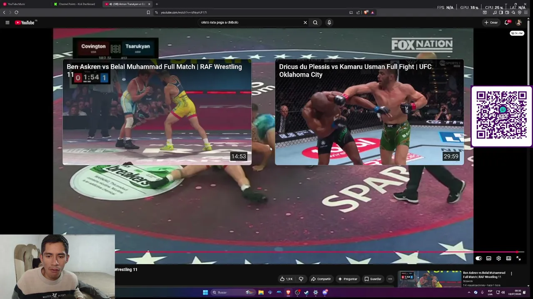This screenshot has height=299, width=533.
Task: Open the options menu for the sidebar video
Action: (511, 274)
